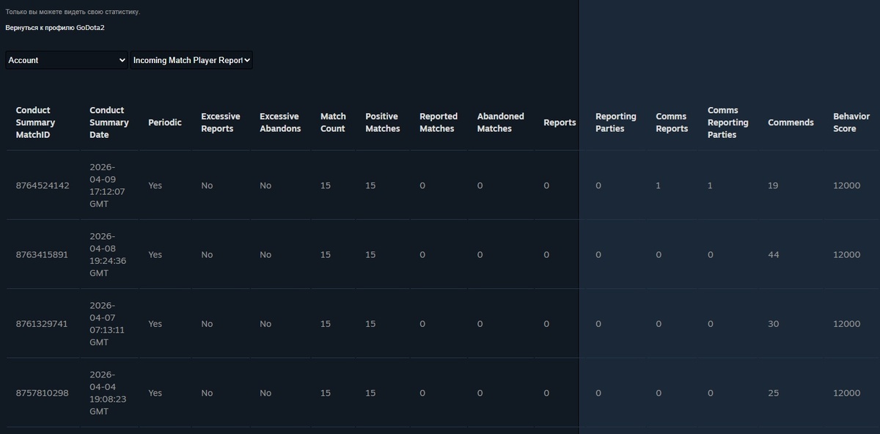
Task: Click the Conduct Summary Date column header
Action: coord(109,122)
